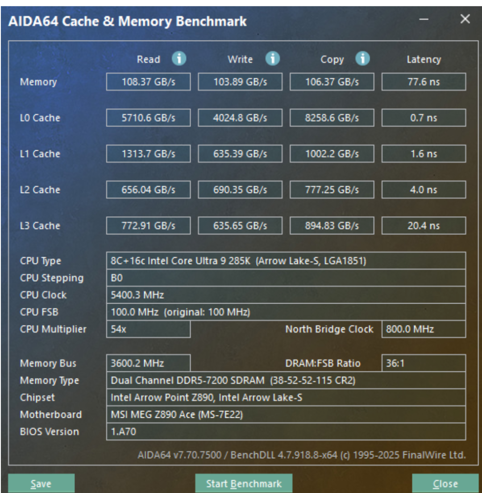Image resolution: width=482 pixels, height=493 pixels.
Task: Click L0 Cache Copy 8258.6 GB/s
Action: click(x=332, y=118)
